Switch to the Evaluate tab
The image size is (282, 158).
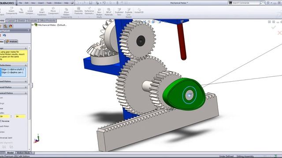click(32, 21)
